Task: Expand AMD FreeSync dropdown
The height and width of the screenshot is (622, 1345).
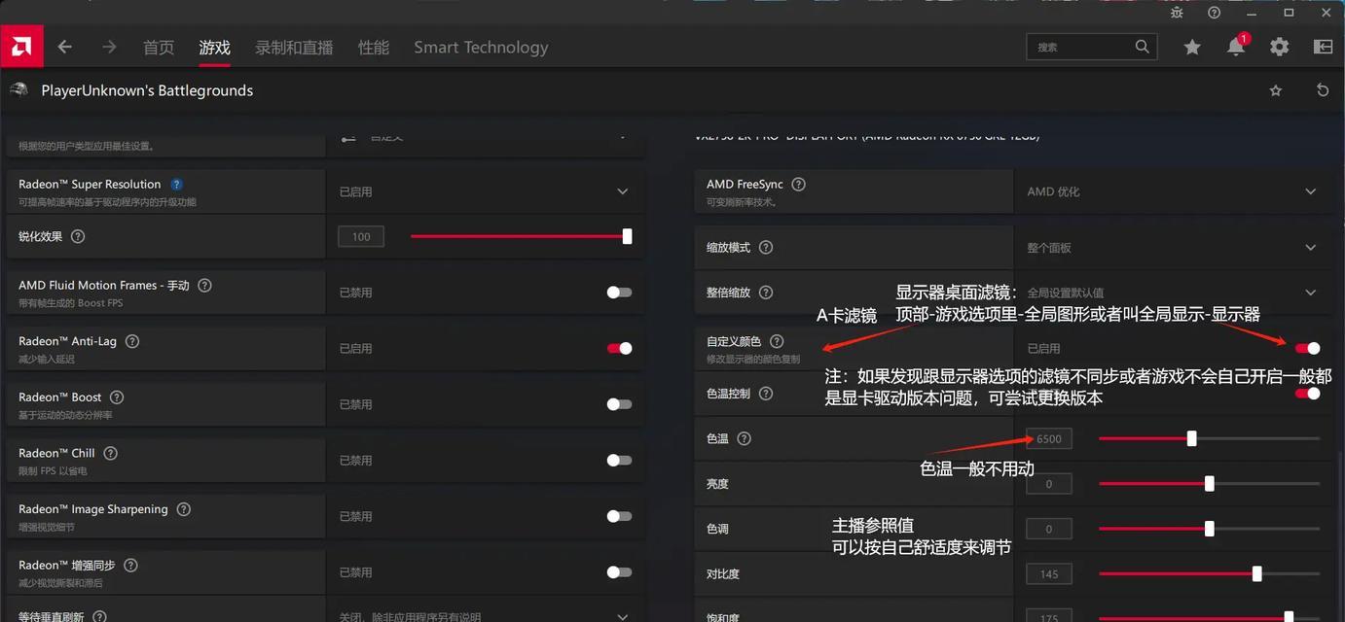Action: click(1311, 191)
